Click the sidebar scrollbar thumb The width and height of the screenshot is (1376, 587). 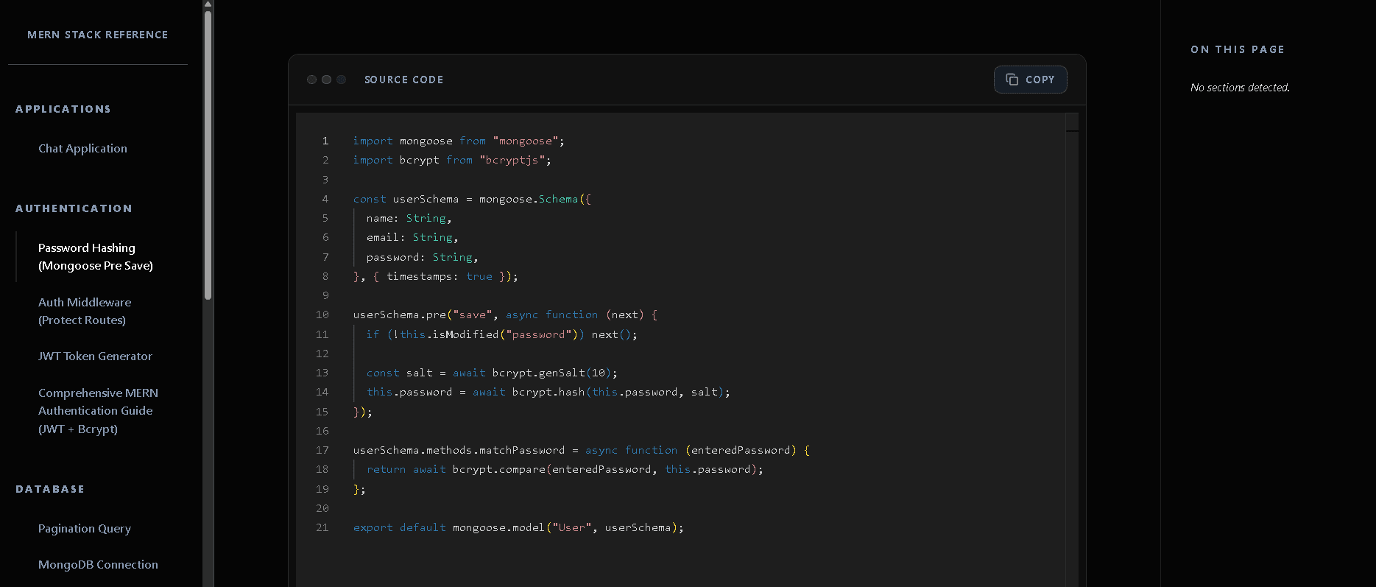coord(208,155)
